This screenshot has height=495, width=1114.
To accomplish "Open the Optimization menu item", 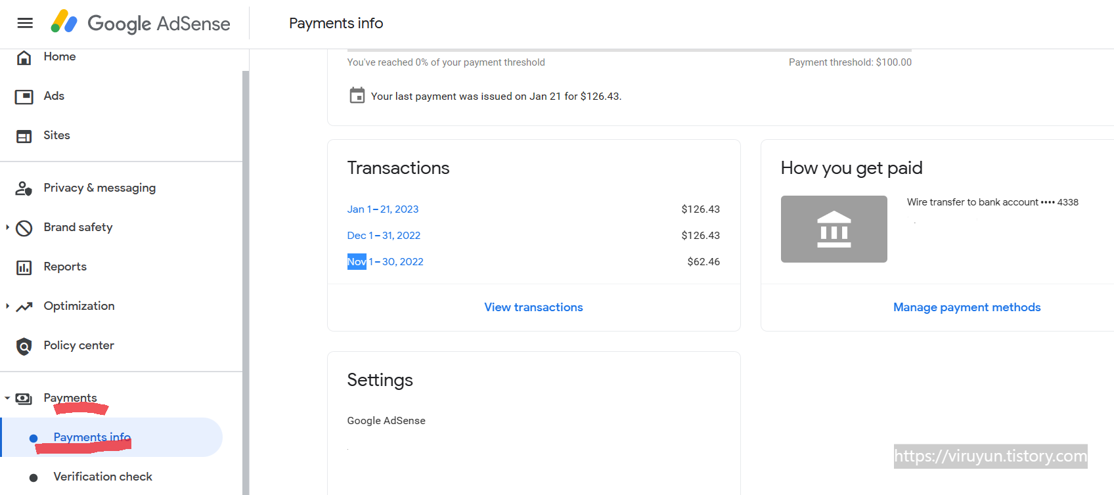I will (79, 306).
